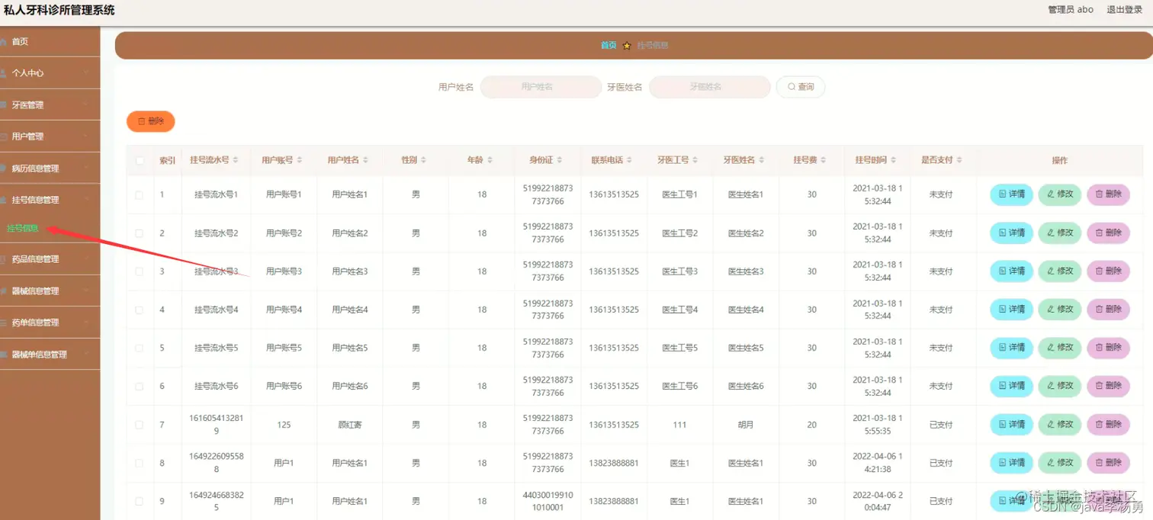Sort by 联系电话 column arrows

pos(630,160)
